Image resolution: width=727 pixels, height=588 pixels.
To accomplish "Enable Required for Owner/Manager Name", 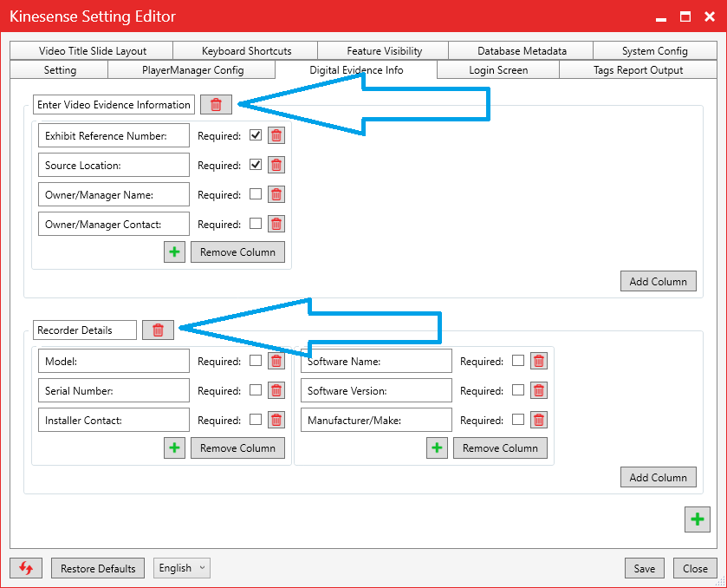I will 256,194.
